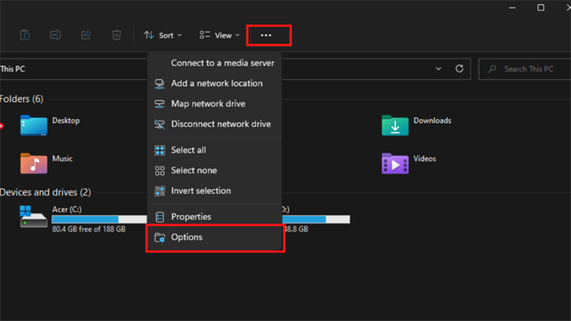Click the Paste clipboard icon in toolbar
Screen dimensions: 571x321
click(24, 35)
